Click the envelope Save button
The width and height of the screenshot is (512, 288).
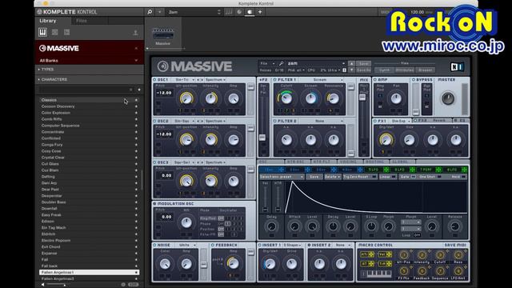[314, 177]
